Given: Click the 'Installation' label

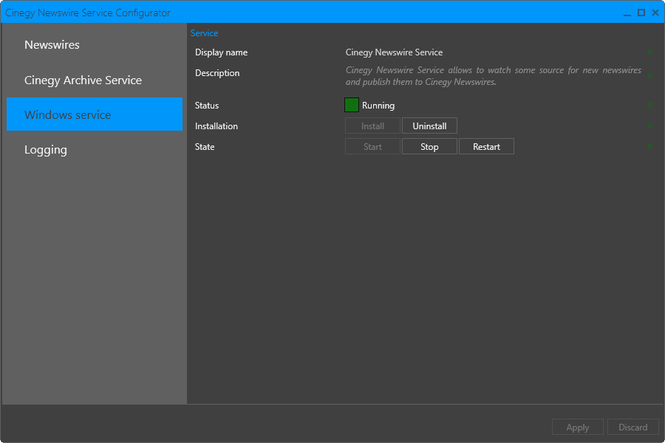Looking at the screenshot, I should tap(216, 126).
